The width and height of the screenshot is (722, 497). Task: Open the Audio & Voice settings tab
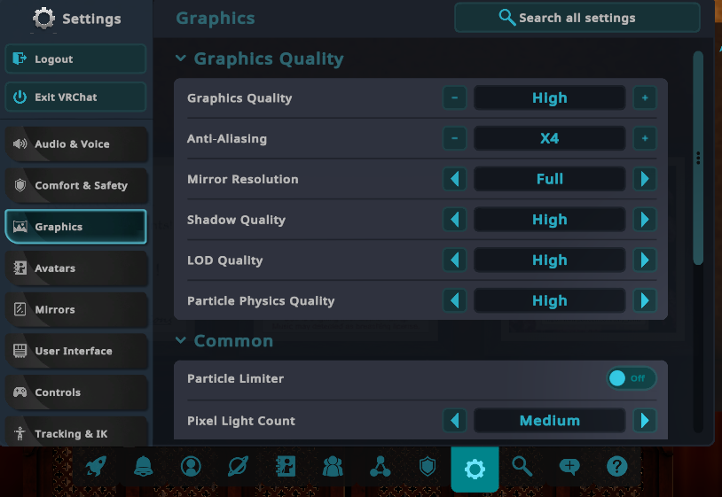coord(76,144)
